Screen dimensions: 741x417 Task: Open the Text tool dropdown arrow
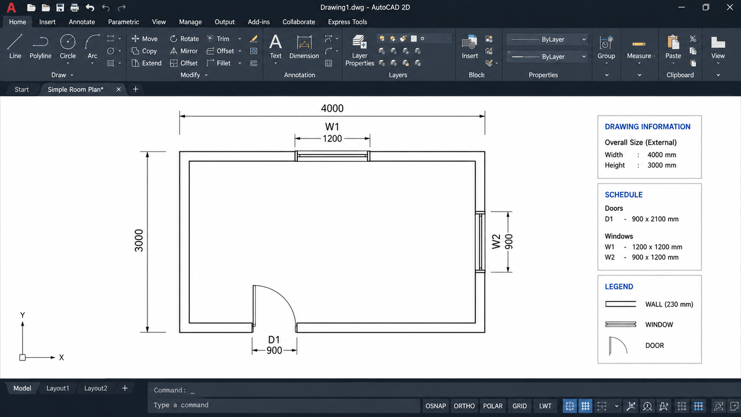coord(276,63)
